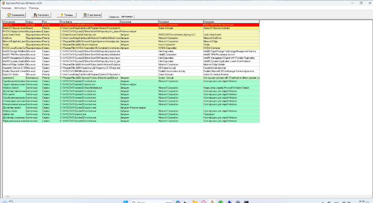The width and height of the screenshot is (373, 203).
Task: Switch to the Автозапуск tab
Action: coord(127,16)
